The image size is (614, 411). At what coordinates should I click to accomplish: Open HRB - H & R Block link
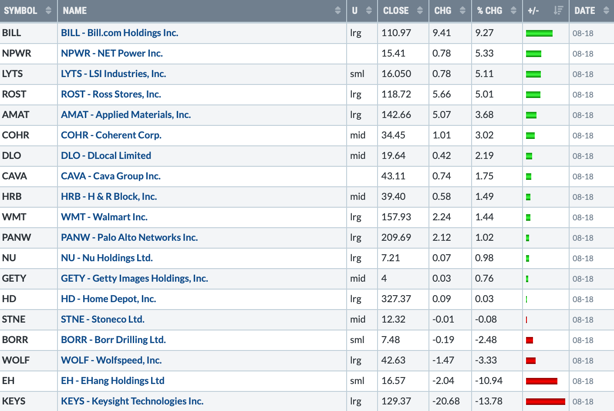pyautogui.click(x=109, y=196)
